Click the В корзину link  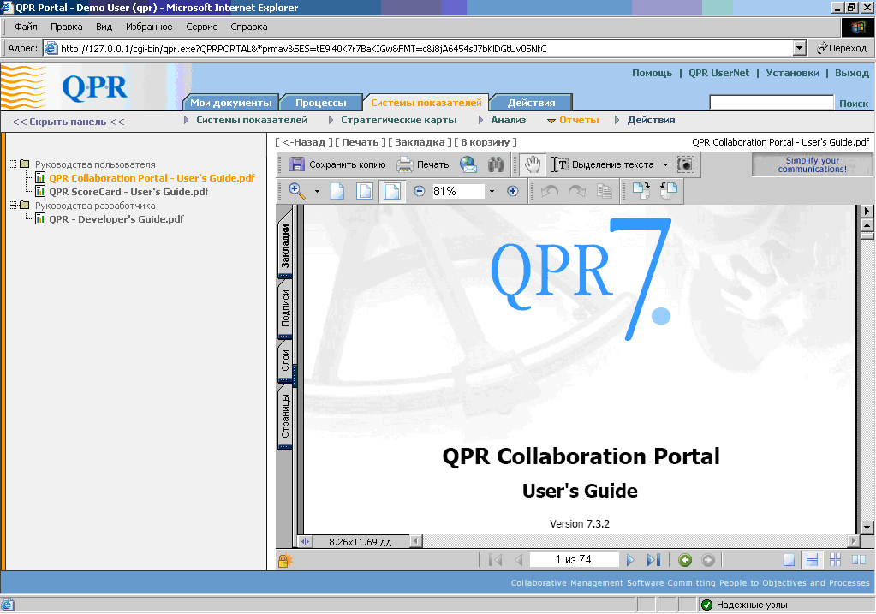pyautogui.click(x=486, y=142)
